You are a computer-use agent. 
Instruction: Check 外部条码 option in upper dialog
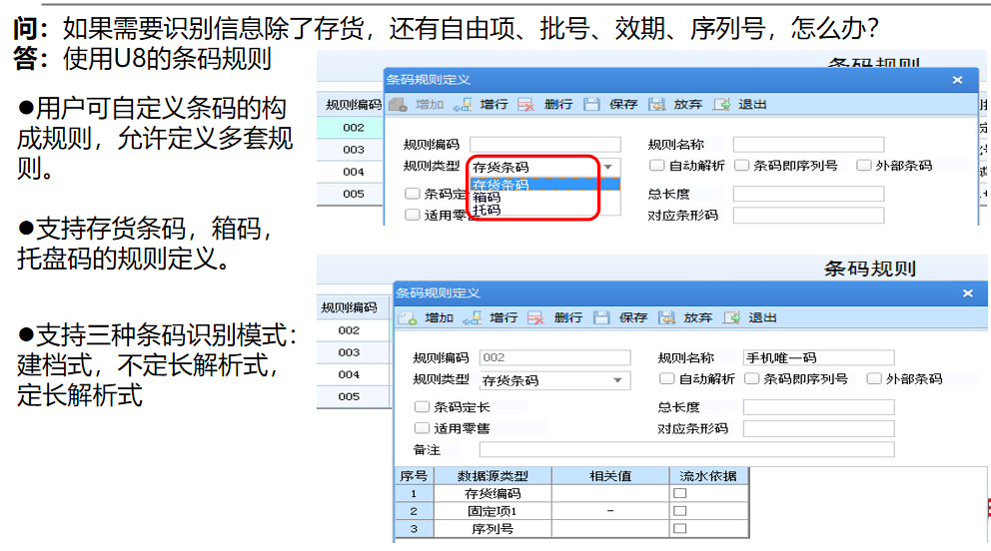tap(864, 166)
